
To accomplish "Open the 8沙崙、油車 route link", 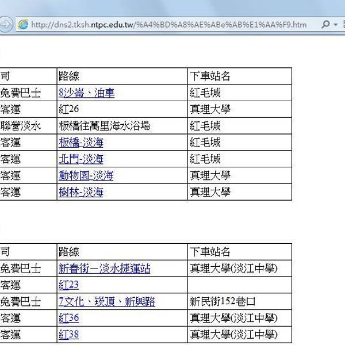I will pos(86,93).
